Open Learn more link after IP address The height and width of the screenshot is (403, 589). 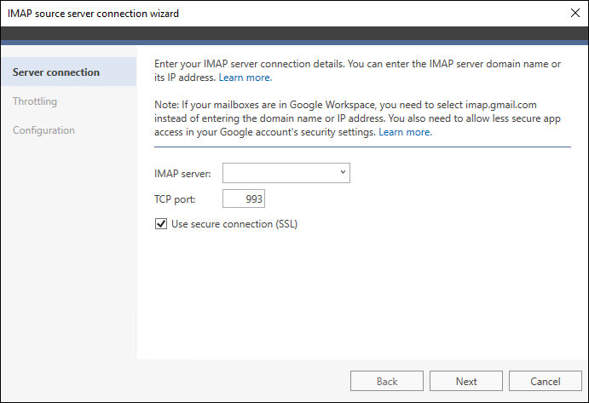point(245,78)
